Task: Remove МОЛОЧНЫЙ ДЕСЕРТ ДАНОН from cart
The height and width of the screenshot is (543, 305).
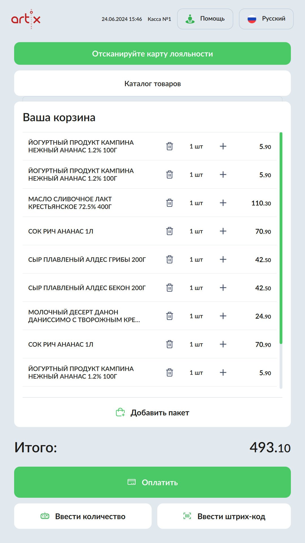Action: [x=169, y=316]
